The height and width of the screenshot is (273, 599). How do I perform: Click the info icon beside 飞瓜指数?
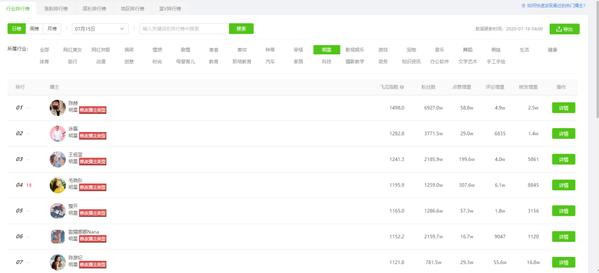[x=402, y=87]
